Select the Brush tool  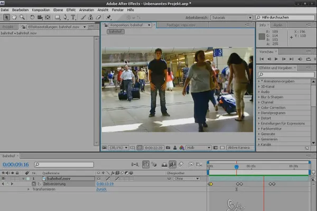(x=83, y=17)
